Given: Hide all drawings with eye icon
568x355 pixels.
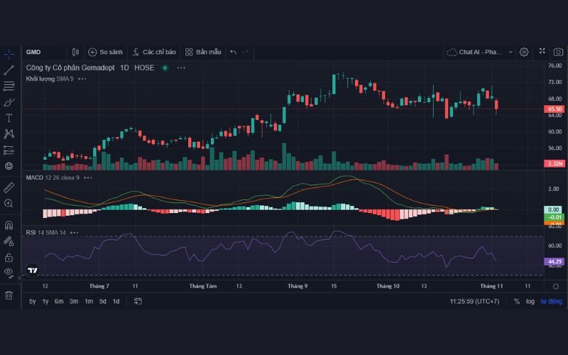Looking at the screenshot, I should (x=9, y=272).
